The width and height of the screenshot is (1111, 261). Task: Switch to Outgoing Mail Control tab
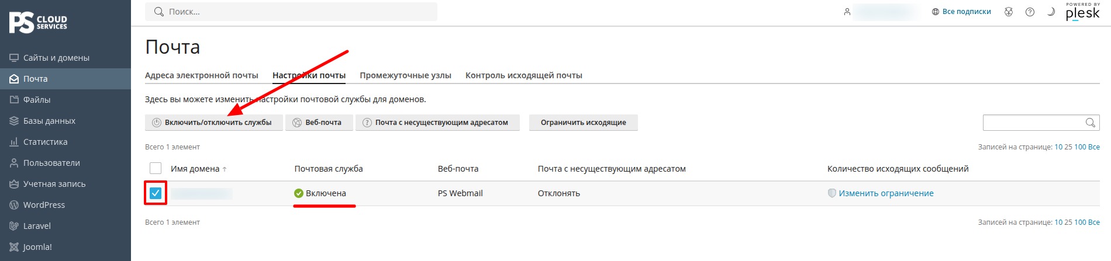coord(524,75)
